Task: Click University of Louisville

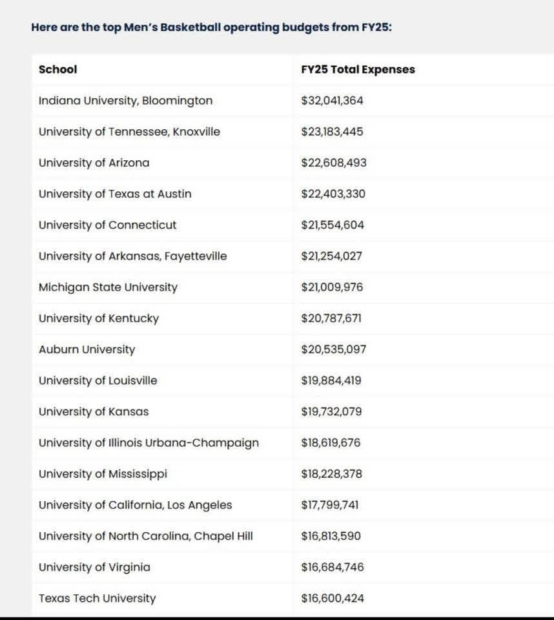Action: pyautogui.click(x=97, y=380)
